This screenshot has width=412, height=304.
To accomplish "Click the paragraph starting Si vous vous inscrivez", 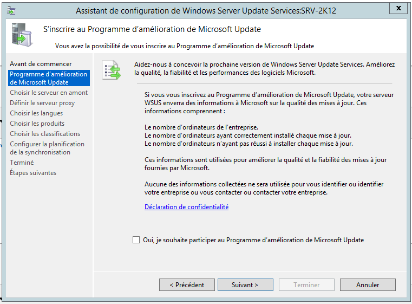I will tap(269, 103).
